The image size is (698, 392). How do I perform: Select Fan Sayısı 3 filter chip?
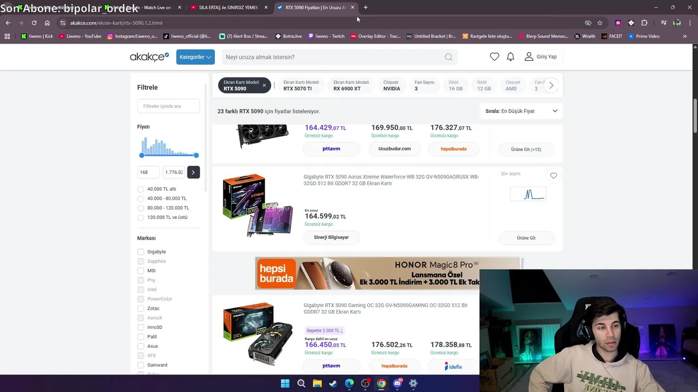coord(424,85)
